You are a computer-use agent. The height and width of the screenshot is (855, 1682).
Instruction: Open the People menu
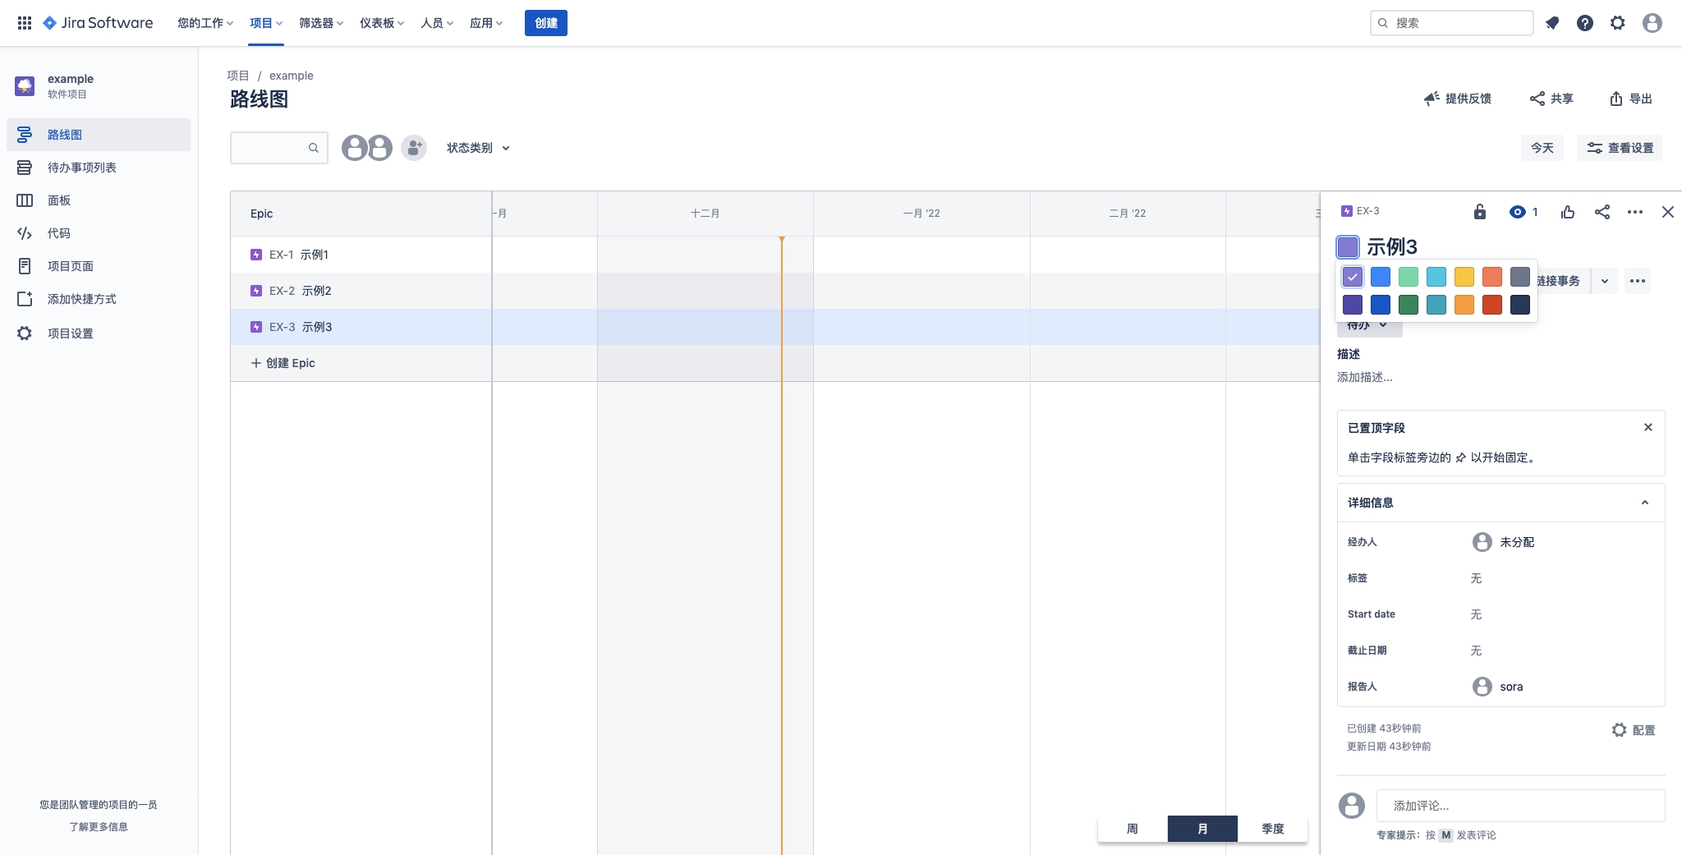[437, 23]
